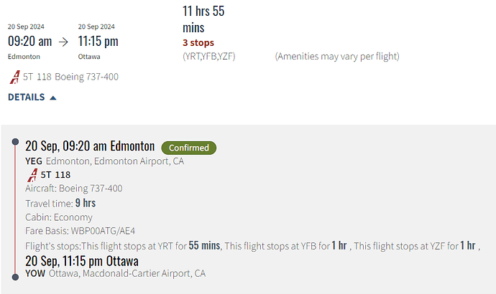Click the airline logo in the flight summary
The width and height of the screenshot is (496, 294).
point(14,76)
